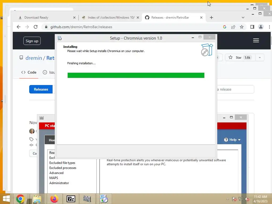
Task: Share this page icon in Chrome
Action: [233, 27]
